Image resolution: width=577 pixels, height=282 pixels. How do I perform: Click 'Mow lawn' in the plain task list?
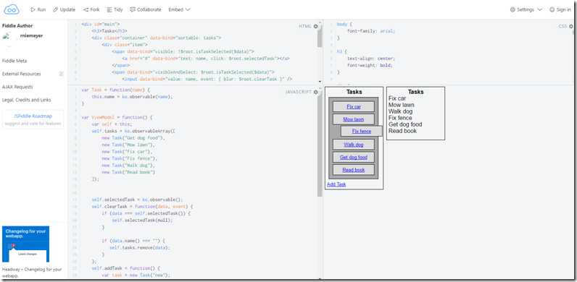pos(401,105)
